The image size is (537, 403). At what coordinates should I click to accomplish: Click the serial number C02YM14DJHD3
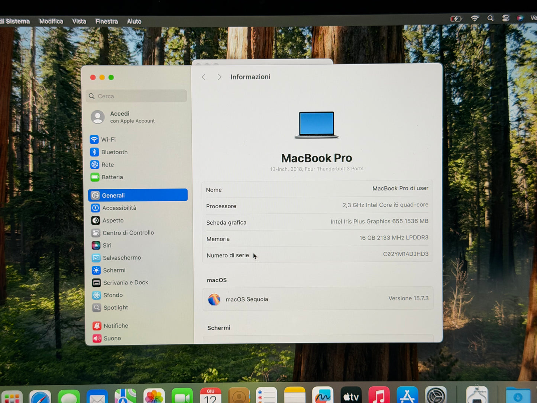pyautogui.click(x=405, y=254)
